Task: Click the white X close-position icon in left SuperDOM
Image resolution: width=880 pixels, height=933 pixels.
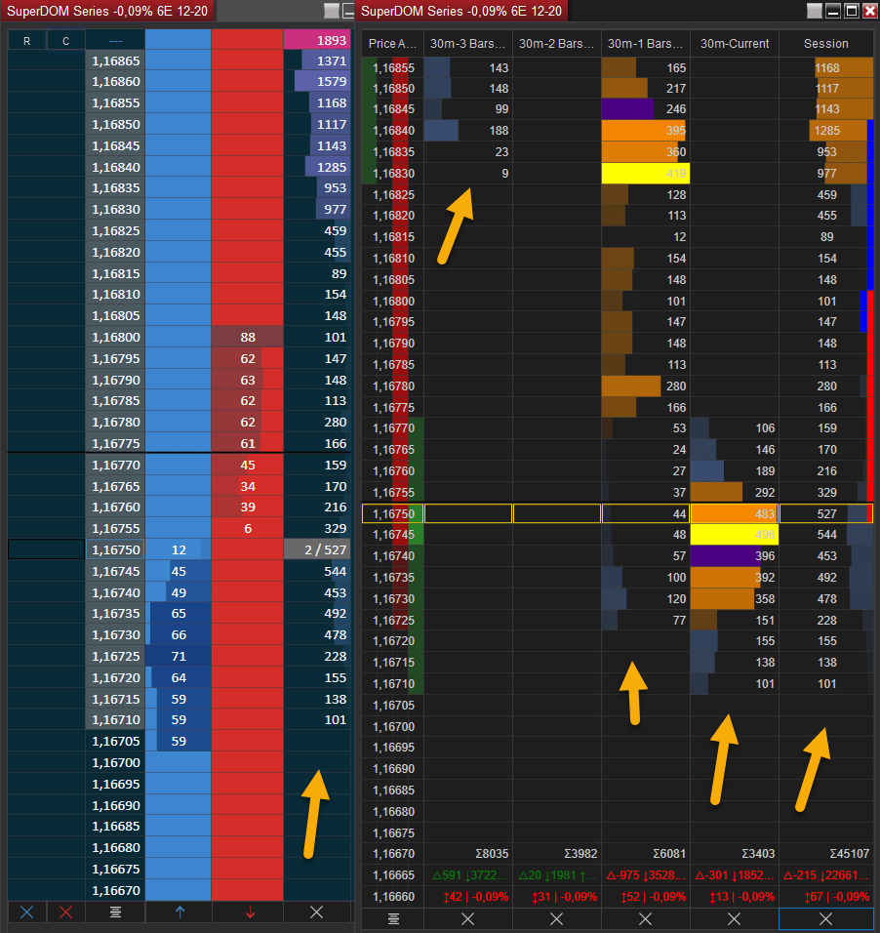Action: pyautogui.click(x=316, y=912)
